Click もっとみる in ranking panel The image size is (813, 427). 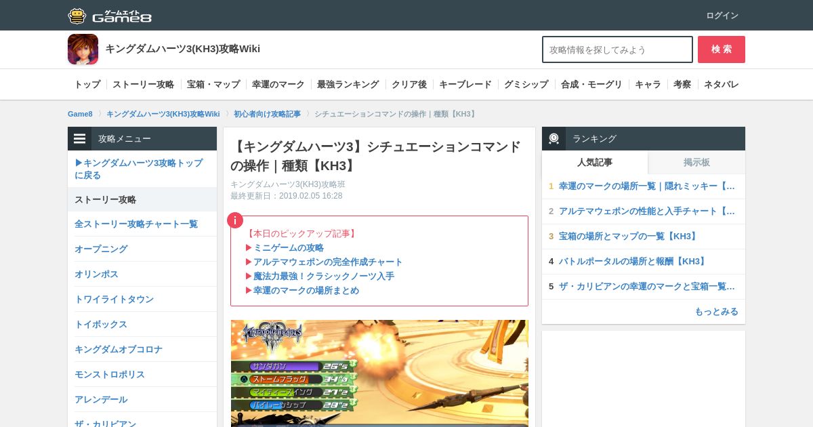[x=716, y=311]
